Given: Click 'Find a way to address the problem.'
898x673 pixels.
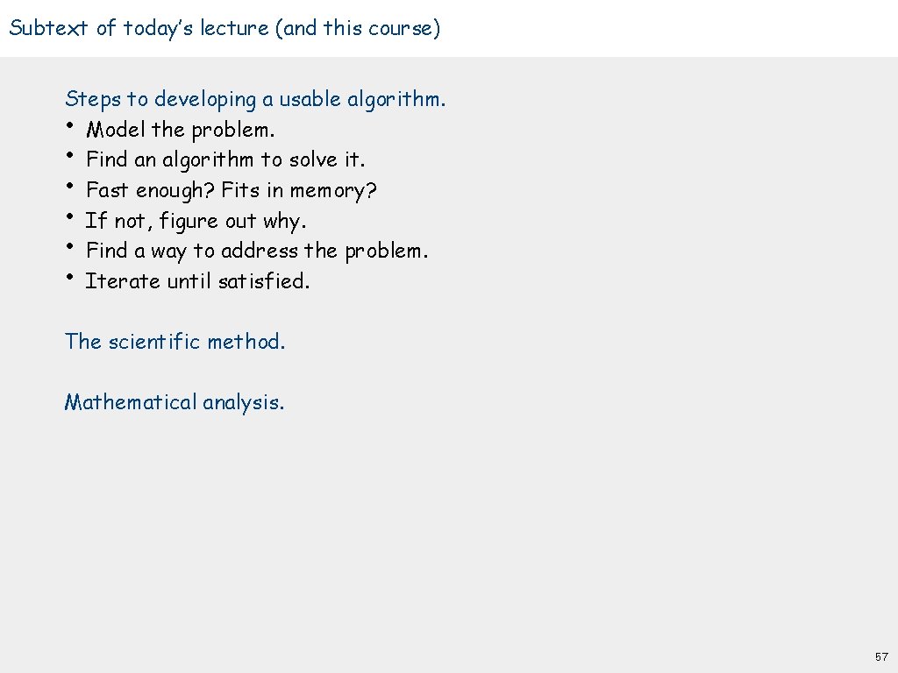Looking at the screenshot, I should [x=257, y=251].
